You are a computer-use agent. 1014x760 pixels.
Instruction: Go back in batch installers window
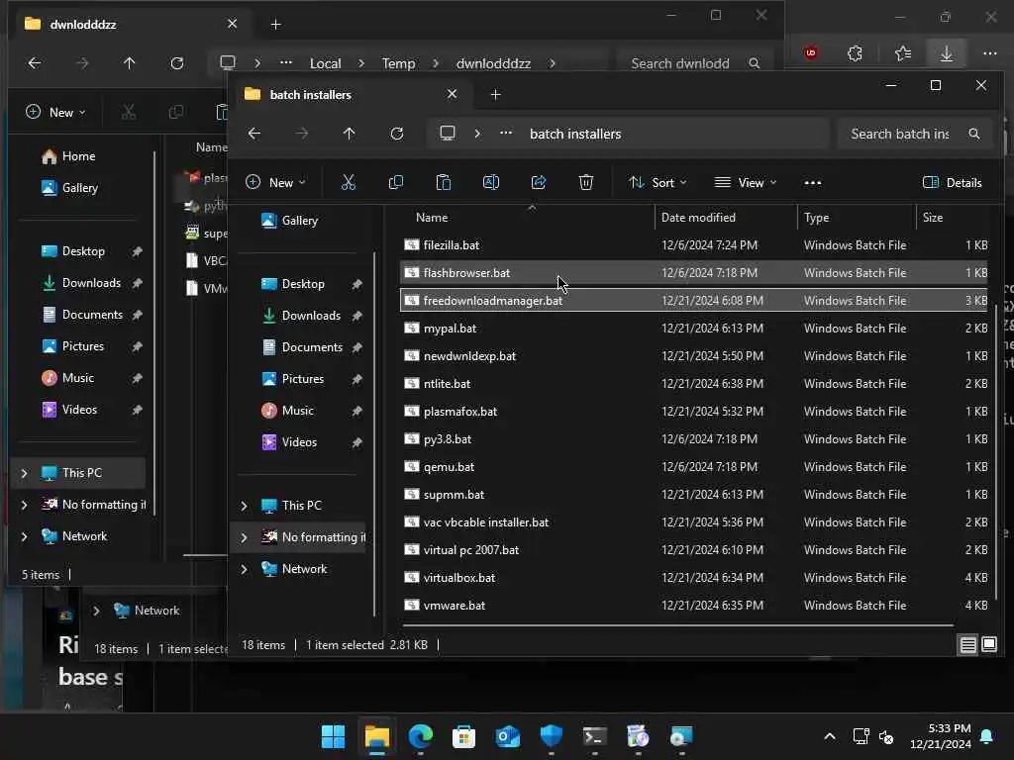pyautogui.click(x=254, y=134)
